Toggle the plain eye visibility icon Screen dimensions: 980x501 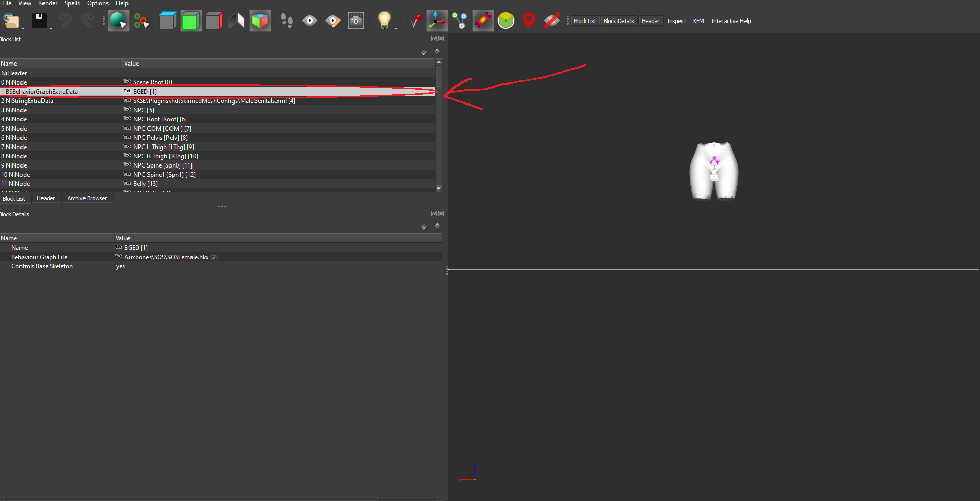coord(310,21)
